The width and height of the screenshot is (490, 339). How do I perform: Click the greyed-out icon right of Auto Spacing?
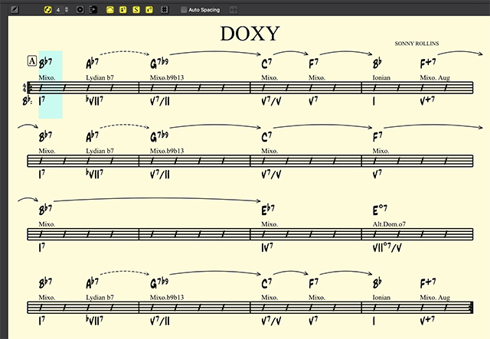pos(233,10)
